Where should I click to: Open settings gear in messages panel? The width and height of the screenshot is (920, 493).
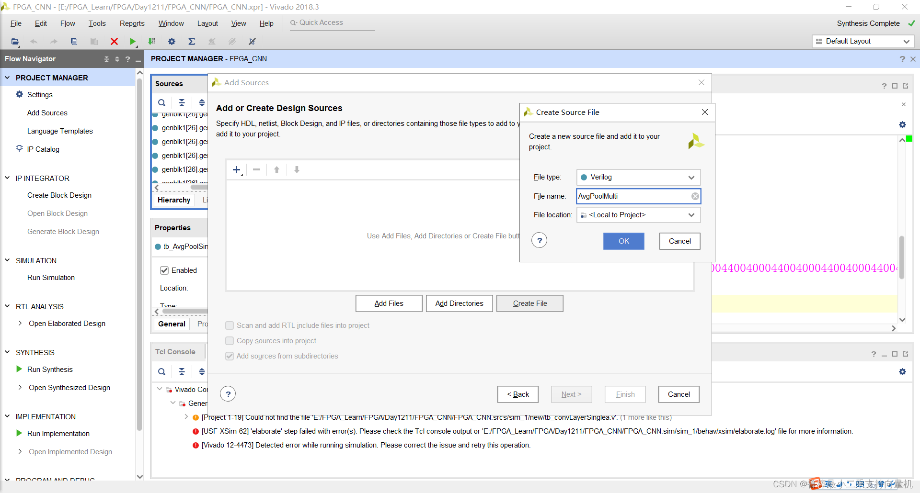click(x=902, y=371)
